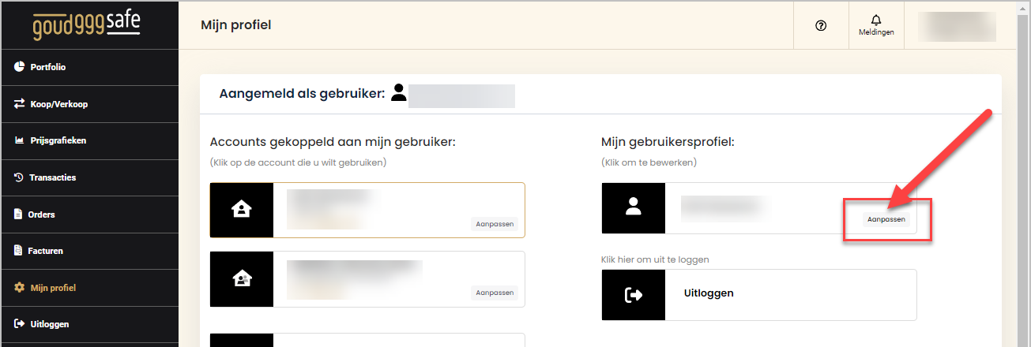Click the Orders document icon
The image size is (1031, 347).
click(x=19, y=214)
